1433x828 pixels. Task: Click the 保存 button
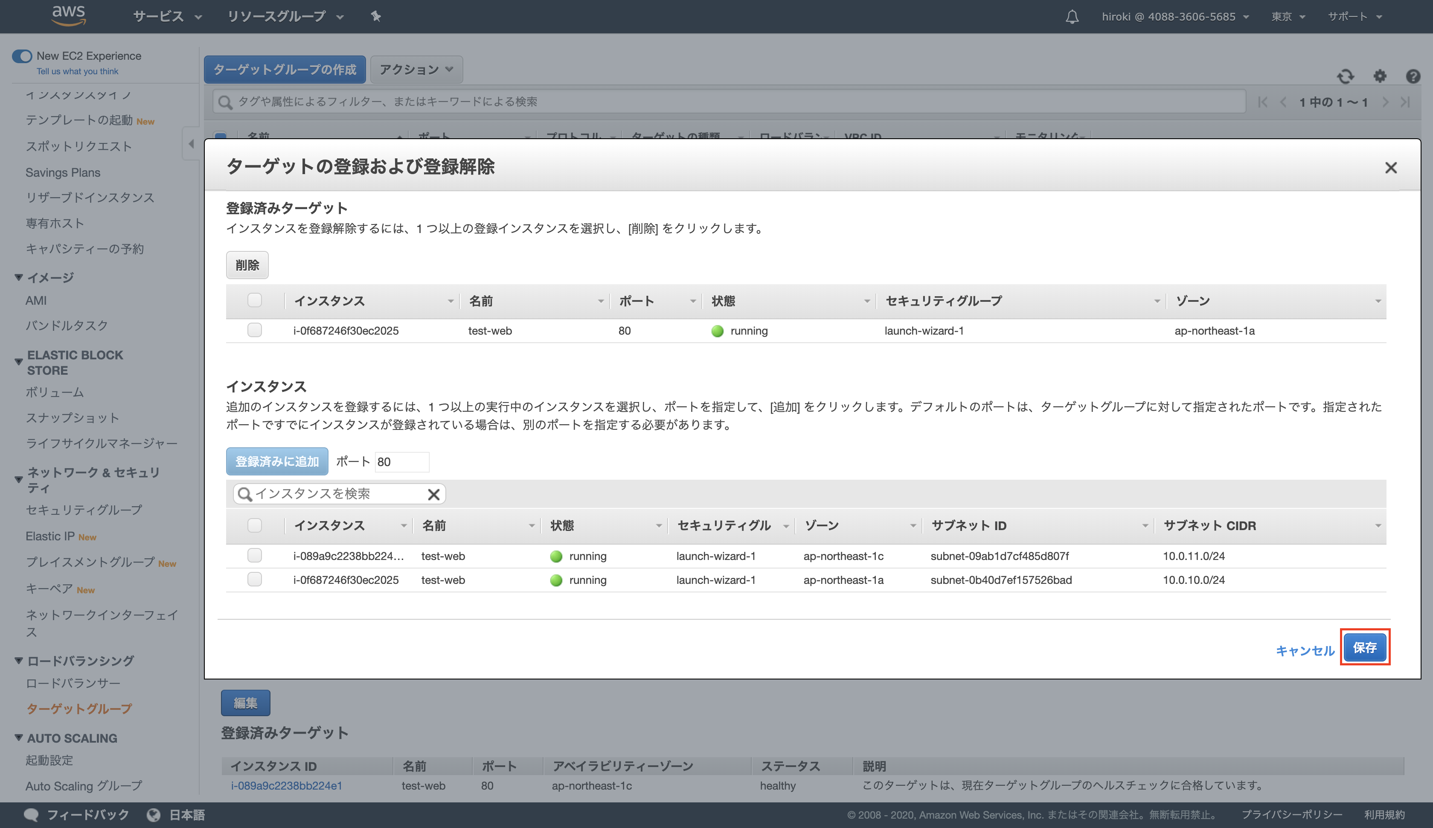(x=1365, y=647)
